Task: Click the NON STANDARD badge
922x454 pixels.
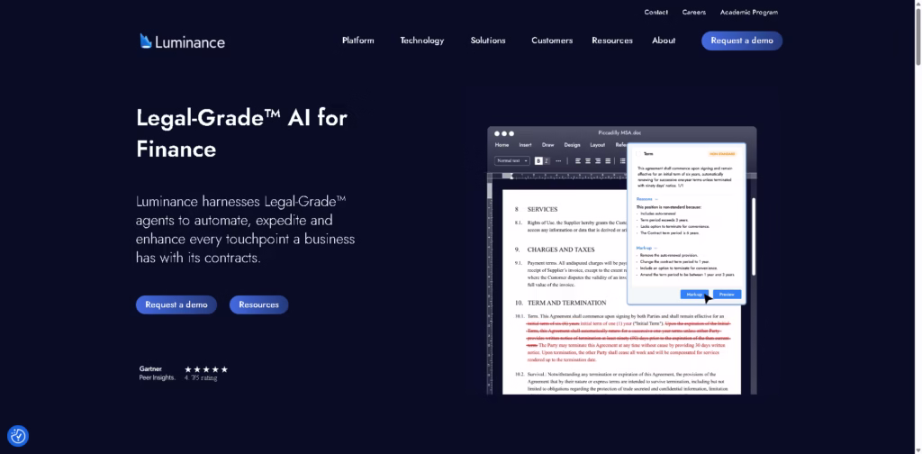Action: [722, 154]
